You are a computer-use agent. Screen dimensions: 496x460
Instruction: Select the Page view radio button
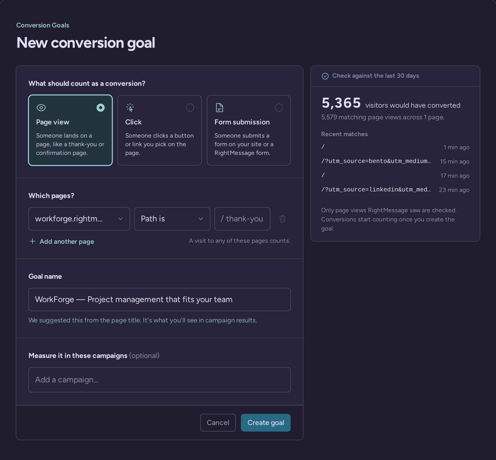pyautogui.click(x=101, y=108)
